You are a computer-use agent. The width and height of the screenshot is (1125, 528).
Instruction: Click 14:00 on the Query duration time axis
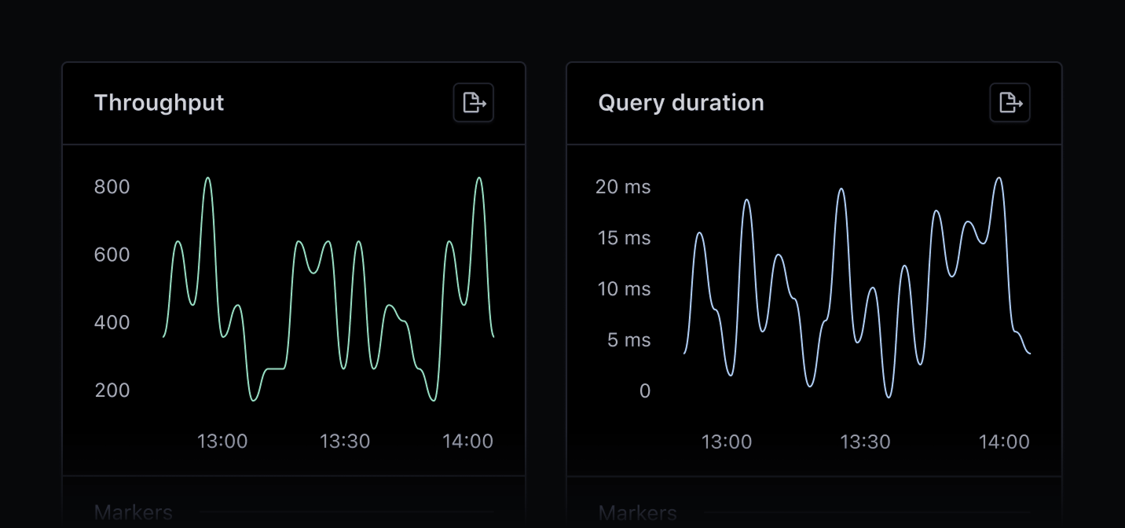pyautogui.click(x=1004, y=442)
